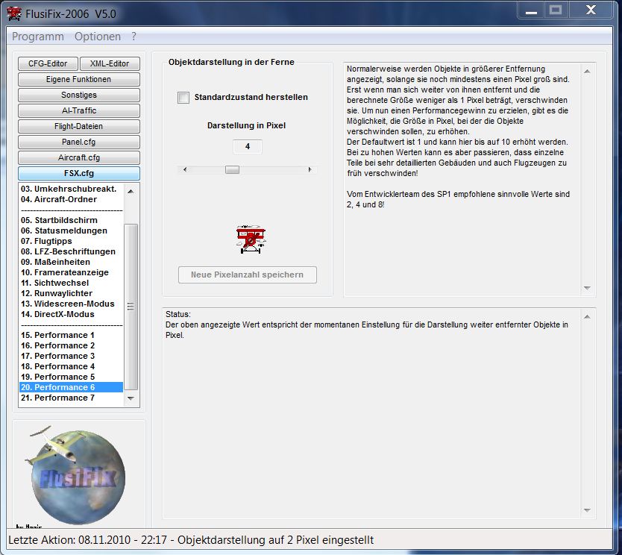This screenshot has height=555, width=622.
Task: Select 12. Runwaylichter list entry
Action: tap(71, 293)
